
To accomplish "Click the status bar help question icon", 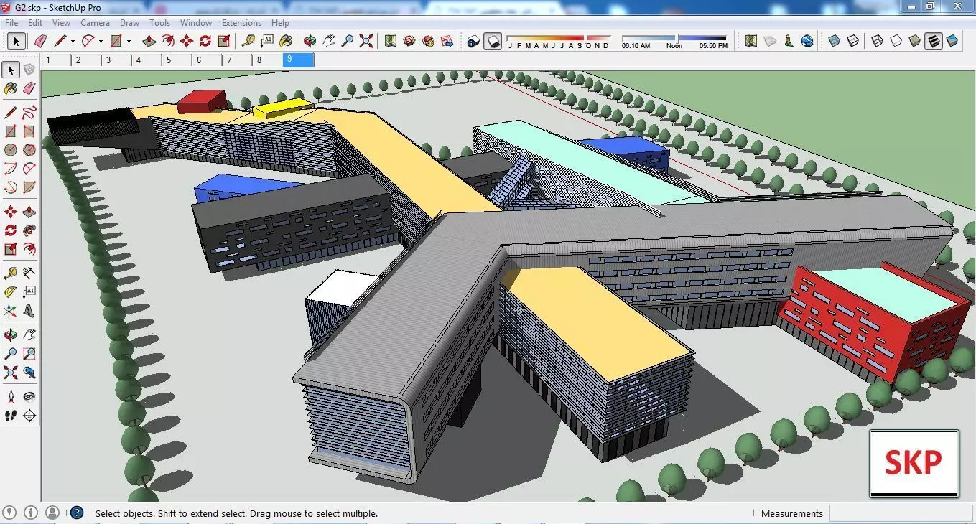I will 77,513.
